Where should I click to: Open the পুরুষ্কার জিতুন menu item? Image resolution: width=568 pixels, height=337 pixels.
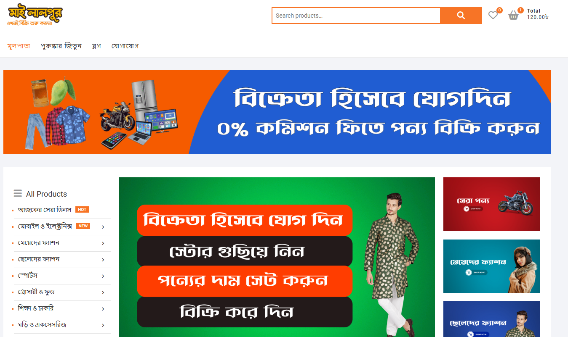61,46
